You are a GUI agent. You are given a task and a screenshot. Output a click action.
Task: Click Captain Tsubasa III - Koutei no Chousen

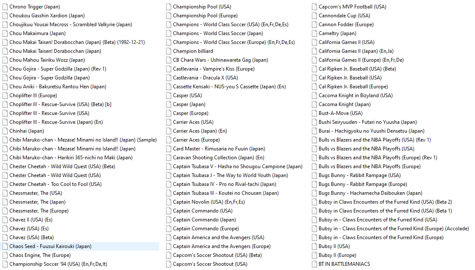(x=226, y=193)
